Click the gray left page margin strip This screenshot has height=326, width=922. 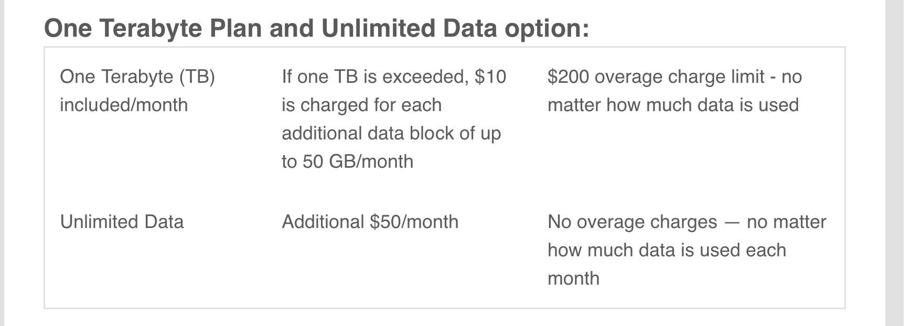click(2, 163)
